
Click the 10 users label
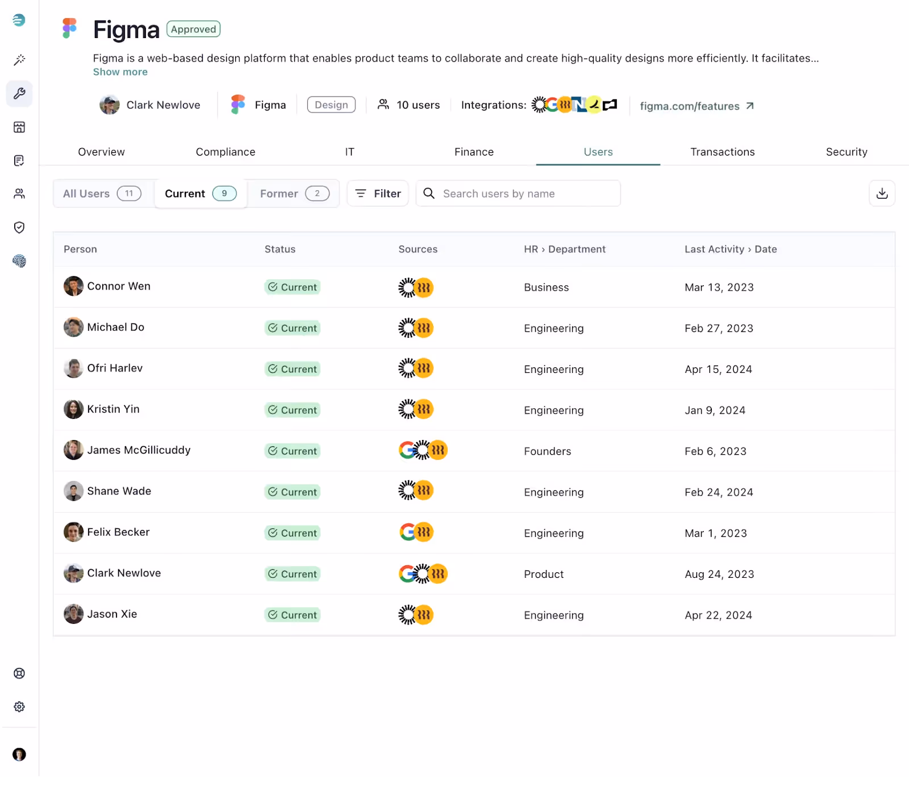(x=418, y=105)
